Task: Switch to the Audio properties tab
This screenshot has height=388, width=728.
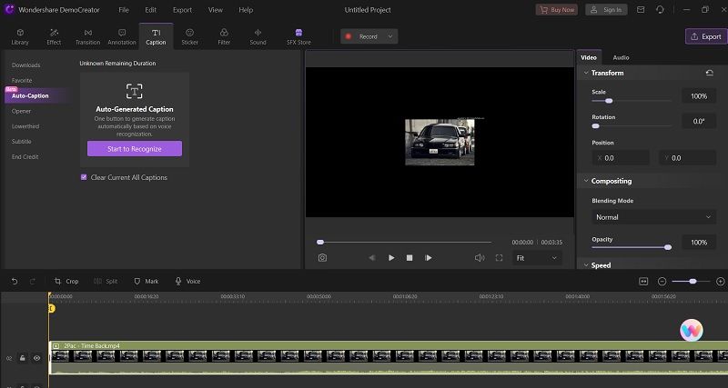Action: click(621, 57)
